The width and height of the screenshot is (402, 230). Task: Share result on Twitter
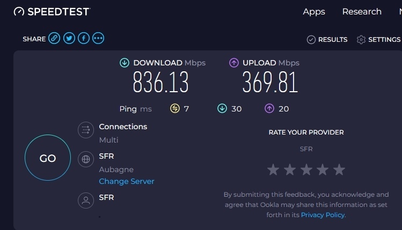[69, 38]
